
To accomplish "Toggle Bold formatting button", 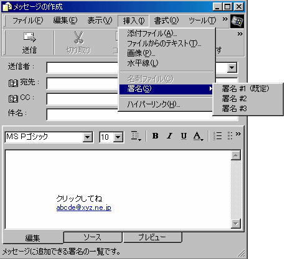I will point(156,136).
